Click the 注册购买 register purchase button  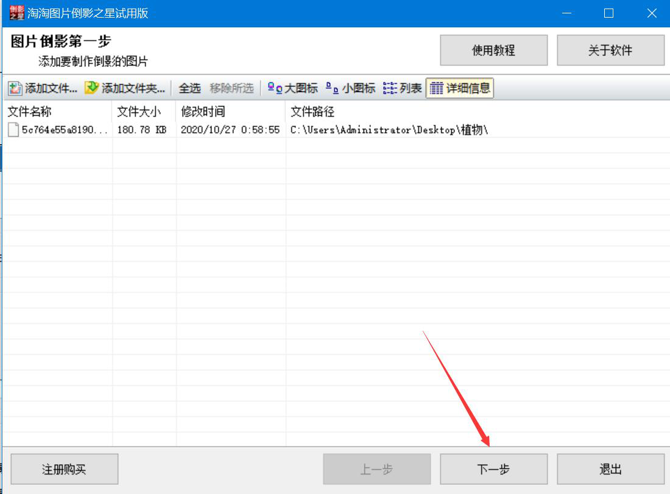coord(64,469)
